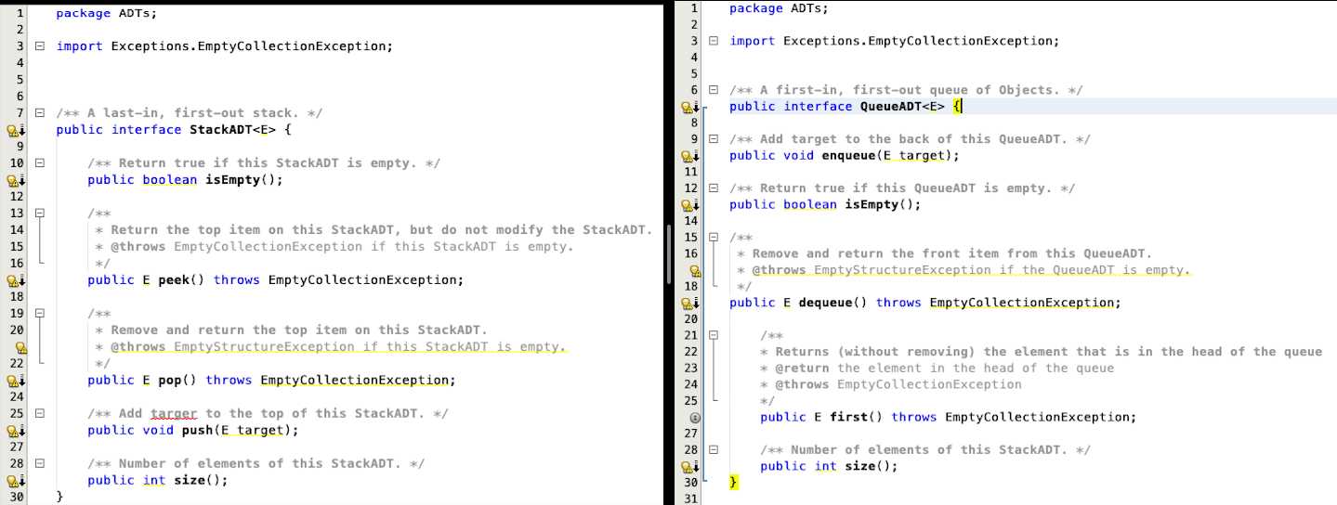This screenshot has height=505, width=1337.
Task: Collapse the import fold in the QueueADT editor
Action: (x=714, y=41)
